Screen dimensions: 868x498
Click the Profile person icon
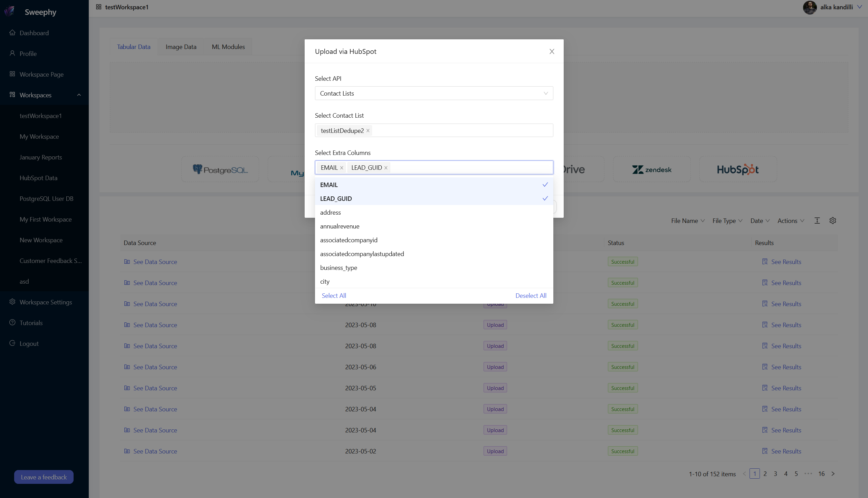tap(12, 53)
